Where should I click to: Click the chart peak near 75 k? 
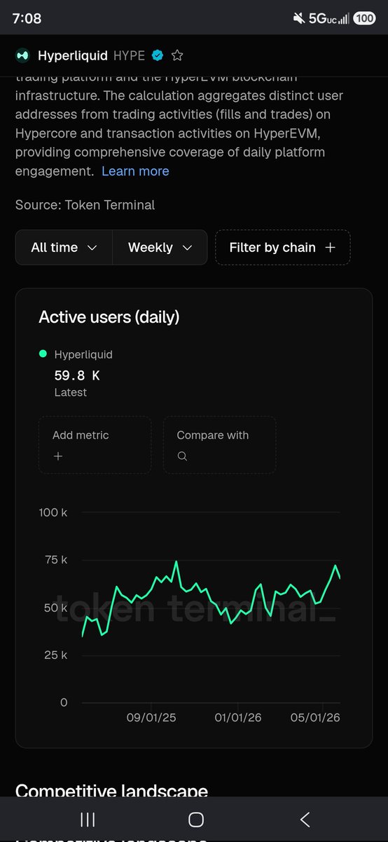[x=176, y=562]
